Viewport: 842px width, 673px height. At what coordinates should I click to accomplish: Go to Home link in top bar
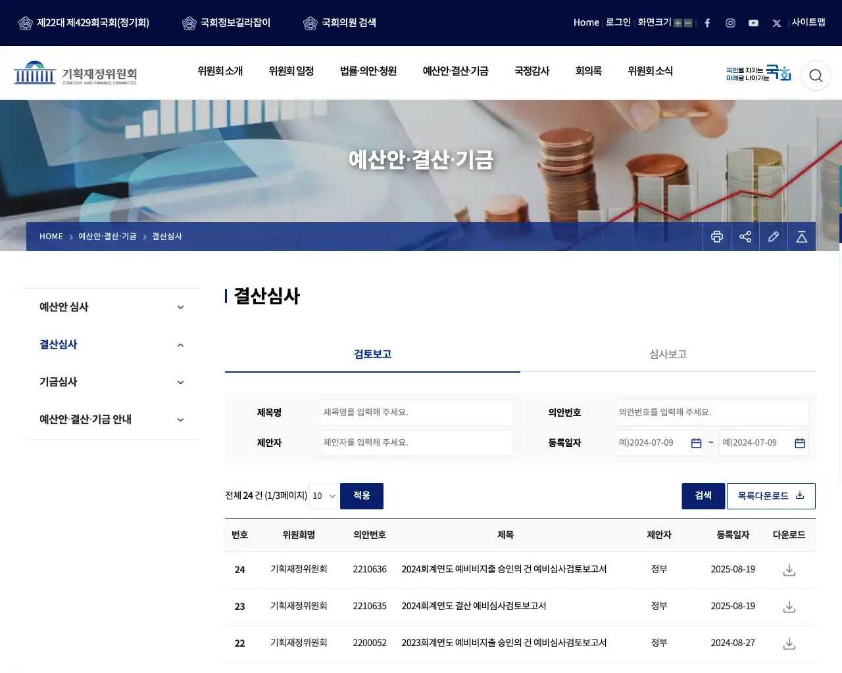pyautogui.click(x=586, y=22)
